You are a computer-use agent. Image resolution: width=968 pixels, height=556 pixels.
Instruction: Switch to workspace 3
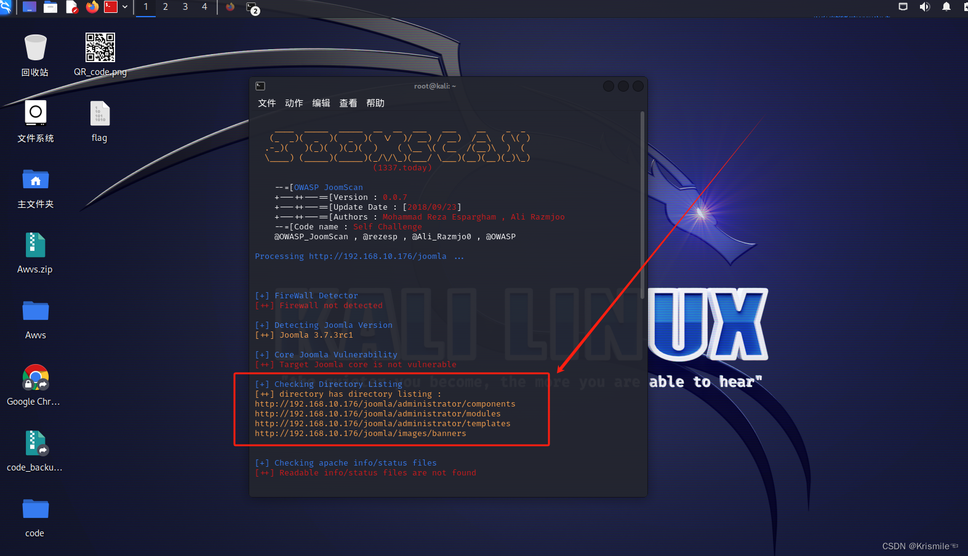pos(185,7)
